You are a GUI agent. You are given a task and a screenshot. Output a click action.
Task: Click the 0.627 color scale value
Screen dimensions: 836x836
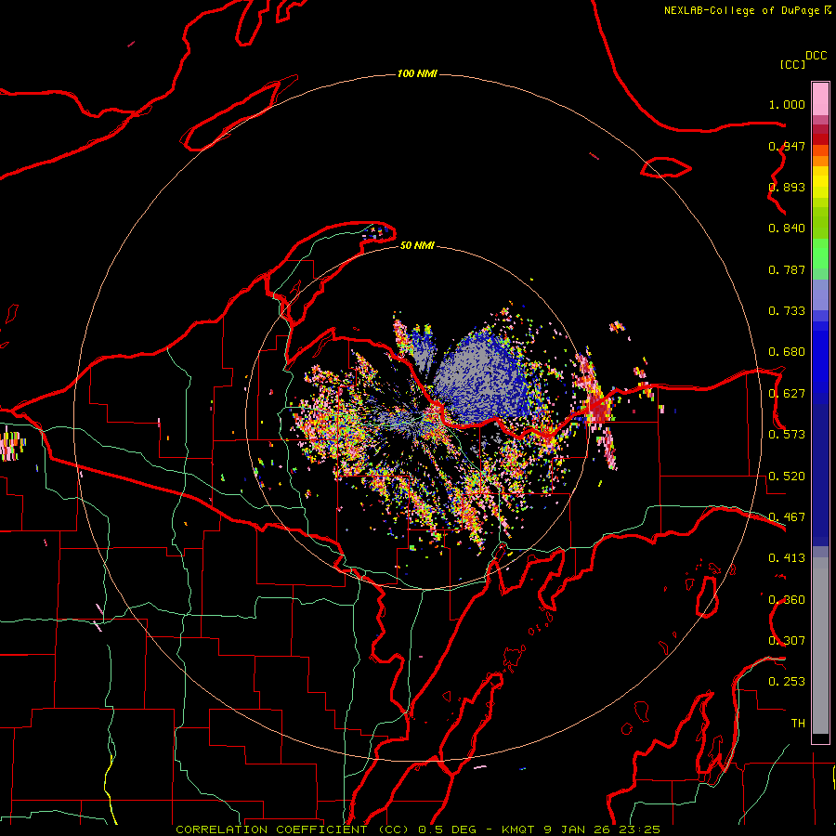(787, 394)
